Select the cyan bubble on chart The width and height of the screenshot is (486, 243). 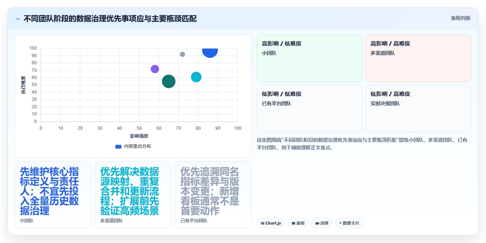[x=196, y=77]
